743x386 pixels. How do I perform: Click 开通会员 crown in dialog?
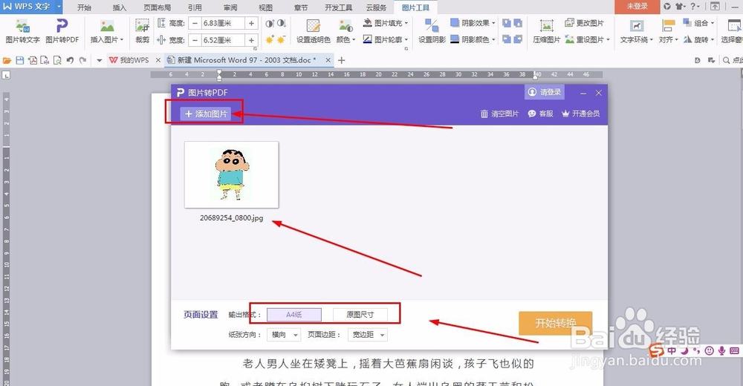(580, 114)
